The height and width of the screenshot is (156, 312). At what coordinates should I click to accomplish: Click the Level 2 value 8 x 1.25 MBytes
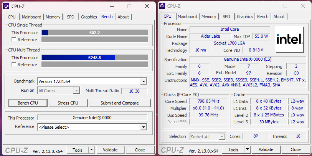coord(269,115)
